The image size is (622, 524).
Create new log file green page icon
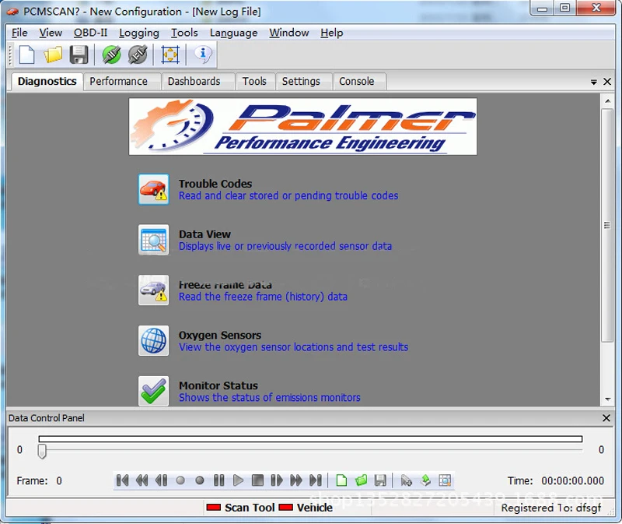coord(341,480)
